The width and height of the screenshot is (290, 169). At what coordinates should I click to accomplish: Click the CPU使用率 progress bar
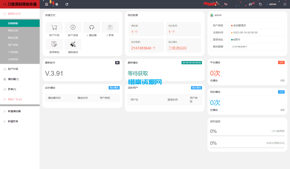[x=247, y=136]
